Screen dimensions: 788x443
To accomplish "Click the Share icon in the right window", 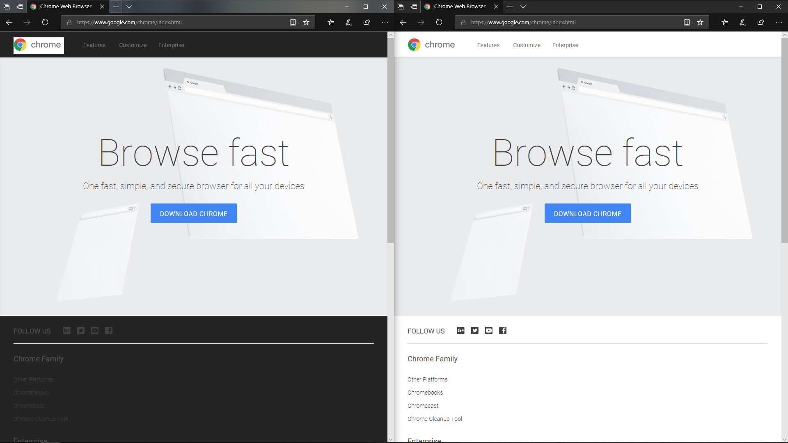I will [761, 22].
